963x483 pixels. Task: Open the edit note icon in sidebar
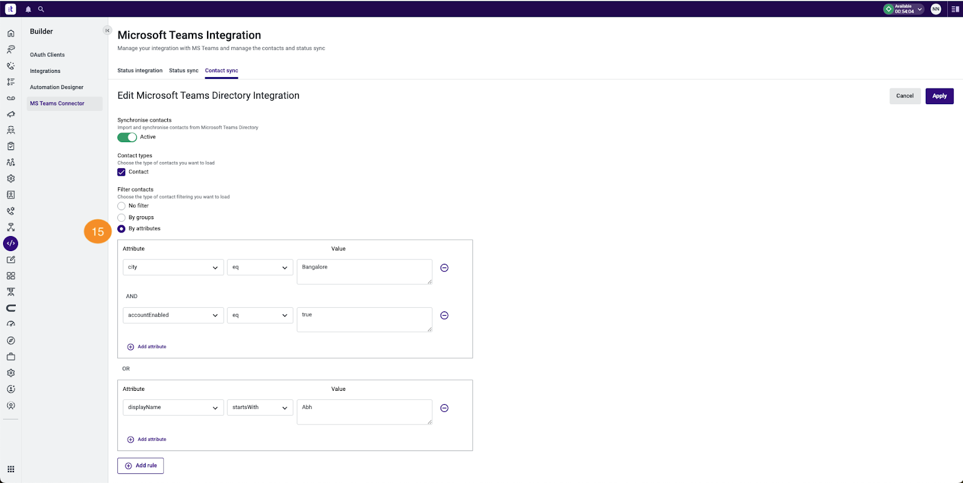11,260
